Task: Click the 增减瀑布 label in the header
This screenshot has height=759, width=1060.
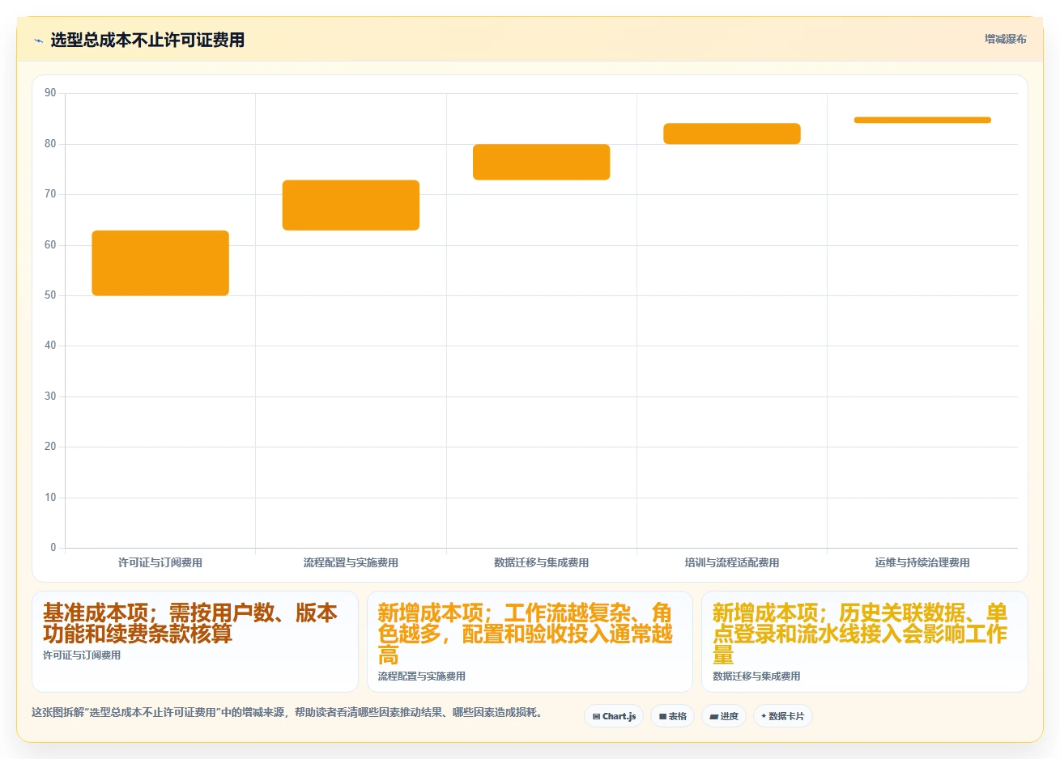Action: [1006, 39]
